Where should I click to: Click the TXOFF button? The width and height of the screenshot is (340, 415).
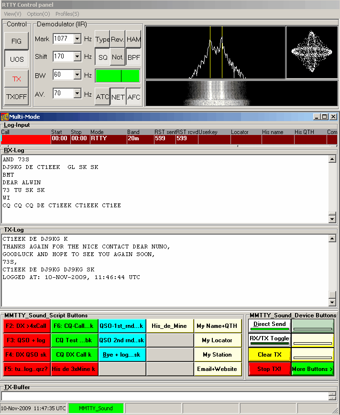[x=16, y=97]
